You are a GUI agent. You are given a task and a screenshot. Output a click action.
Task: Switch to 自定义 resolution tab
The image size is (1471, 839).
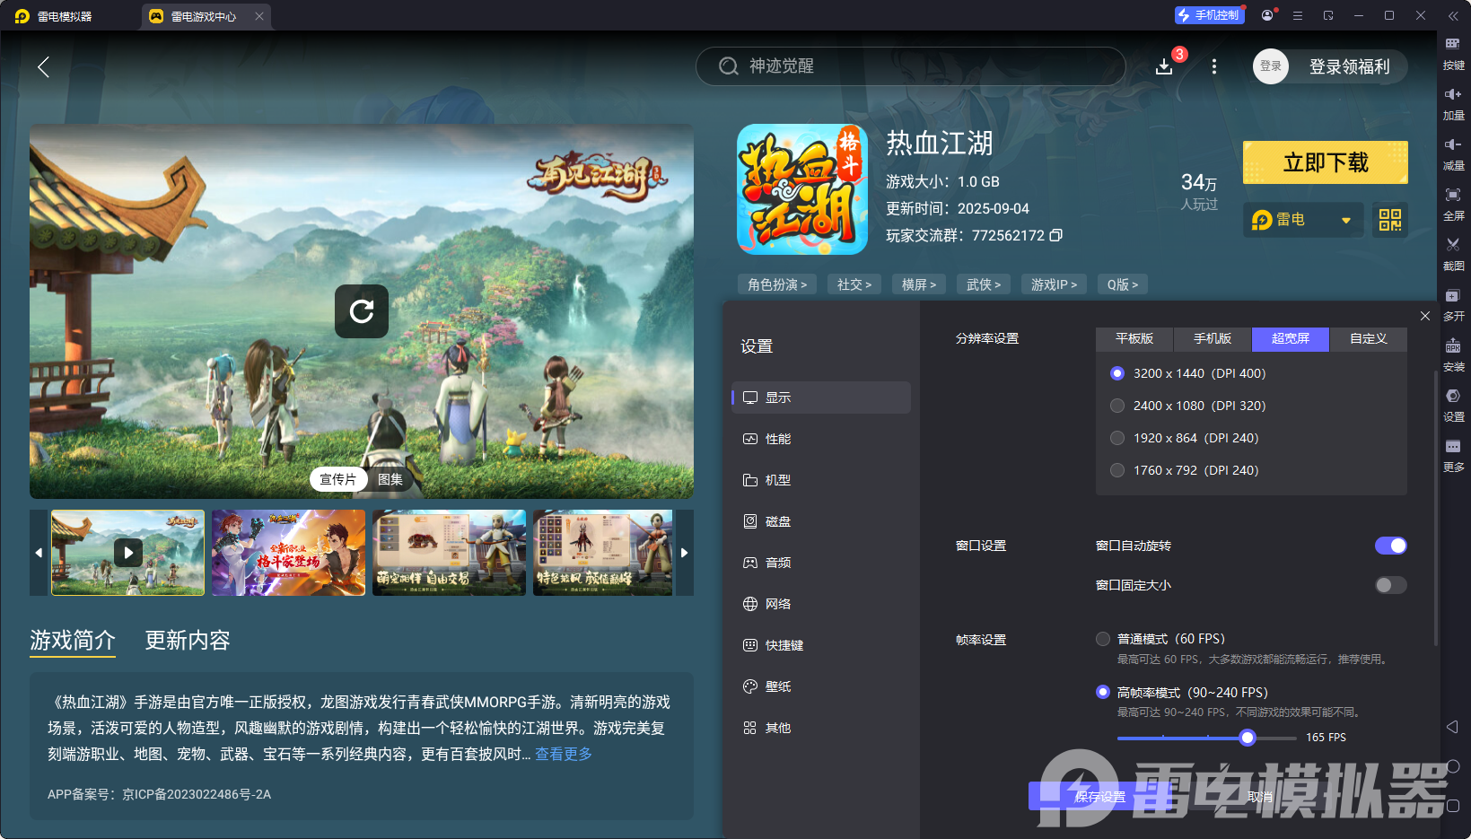[x=1369, y=338]
